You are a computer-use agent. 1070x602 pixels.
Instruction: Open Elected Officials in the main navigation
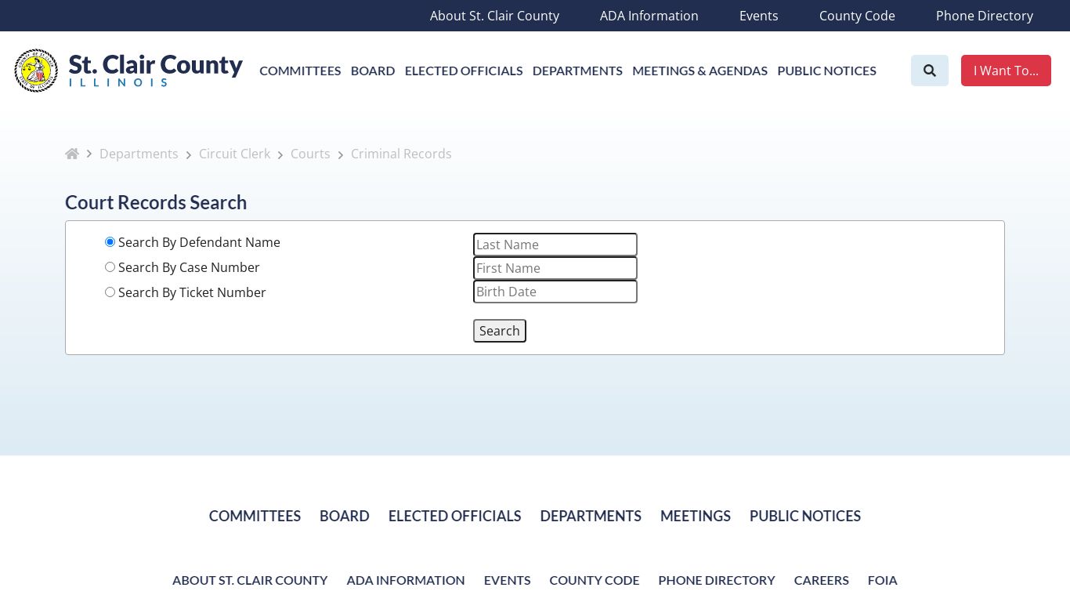tap(464, 71)
